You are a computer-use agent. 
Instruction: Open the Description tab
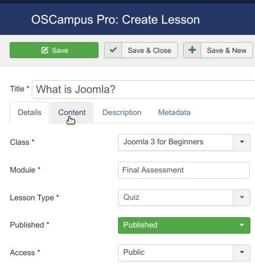click(122, 112)
